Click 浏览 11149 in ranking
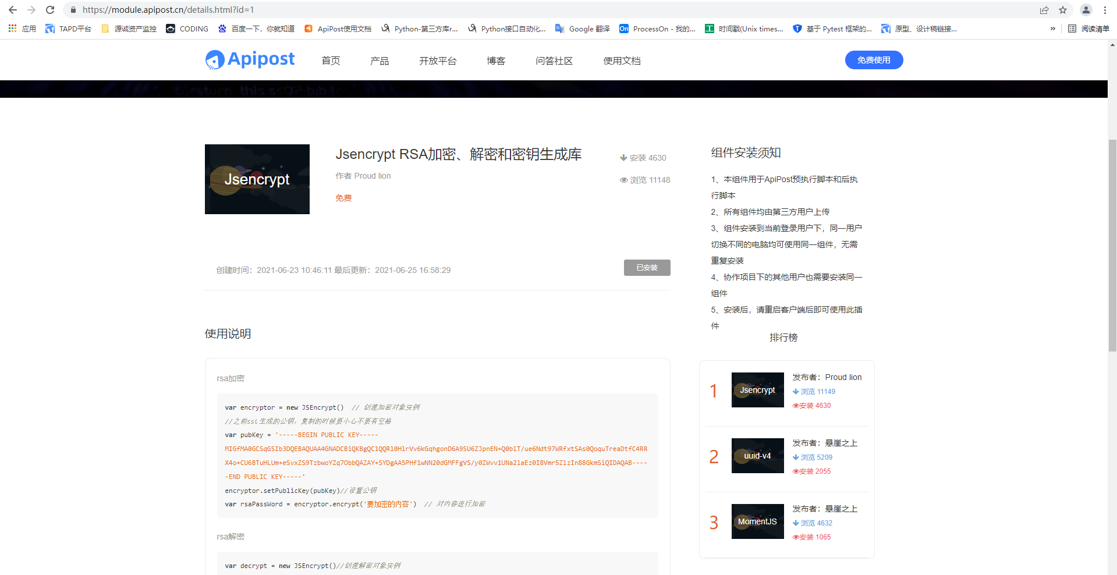This screenshot has width=1117, height=575. [x=814, y=392]
